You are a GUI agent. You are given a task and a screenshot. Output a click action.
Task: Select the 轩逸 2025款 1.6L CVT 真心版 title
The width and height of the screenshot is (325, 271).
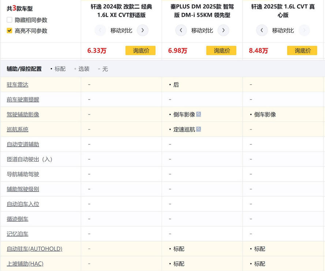pos(283,11)
